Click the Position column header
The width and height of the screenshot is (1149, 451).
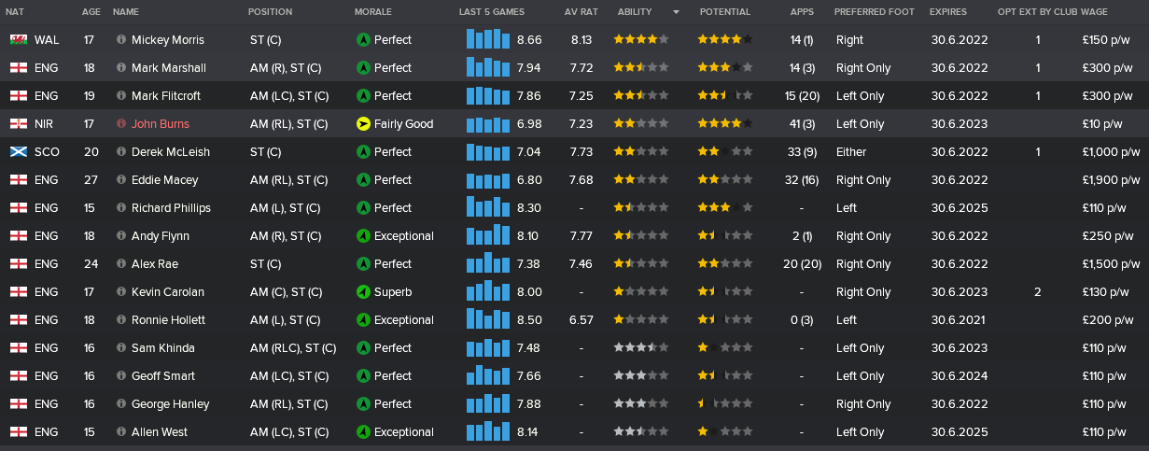pos(270,12)
